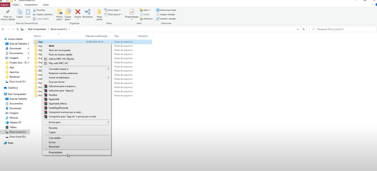This screenshot has width=377, height=171.
Task: Choose Propriedades in the context menu
Action: point(56,152)
